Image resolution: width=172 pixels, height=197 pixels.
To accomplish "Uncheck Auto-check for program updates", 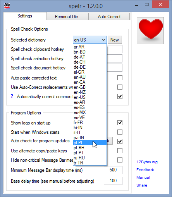I will pos(120,141).
